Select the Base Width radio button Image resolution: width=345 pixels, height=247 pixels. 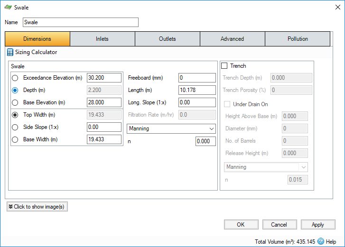16,139
